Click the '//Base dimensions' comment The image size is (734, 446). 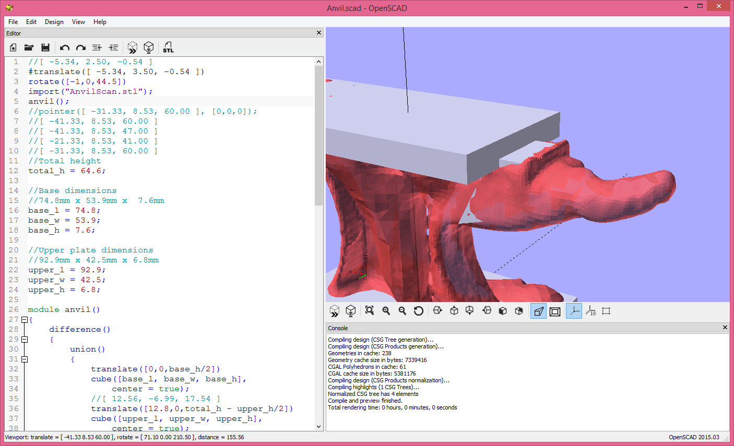73,191
